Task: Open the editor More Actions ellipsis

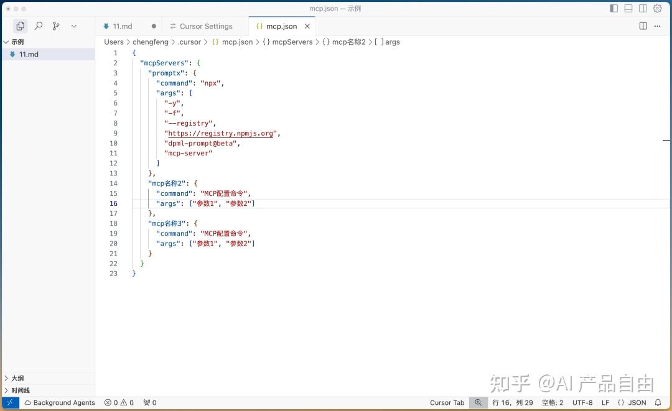Action: pyautogui.click(x=658, y=26)
